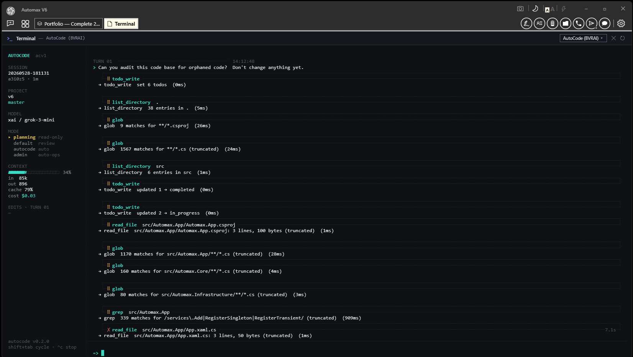Click the user prompt about orphaned code
The image size is (633, 357).
(201, 67)
